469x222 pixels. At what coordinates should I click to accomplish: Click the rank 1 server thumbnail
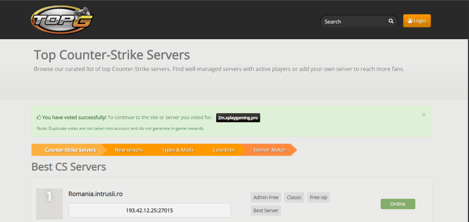point(49,204)
